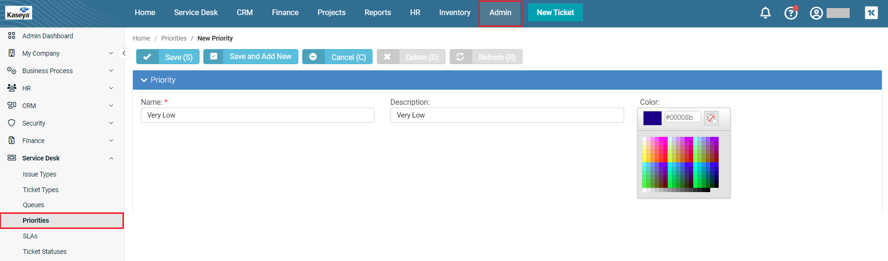888x261 pixels.
Task: Collapse the sidebar with the arrow button
Action: 124,53
